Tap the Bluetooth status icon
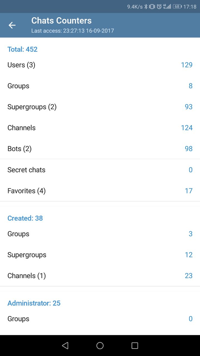 tap(146, 6)
